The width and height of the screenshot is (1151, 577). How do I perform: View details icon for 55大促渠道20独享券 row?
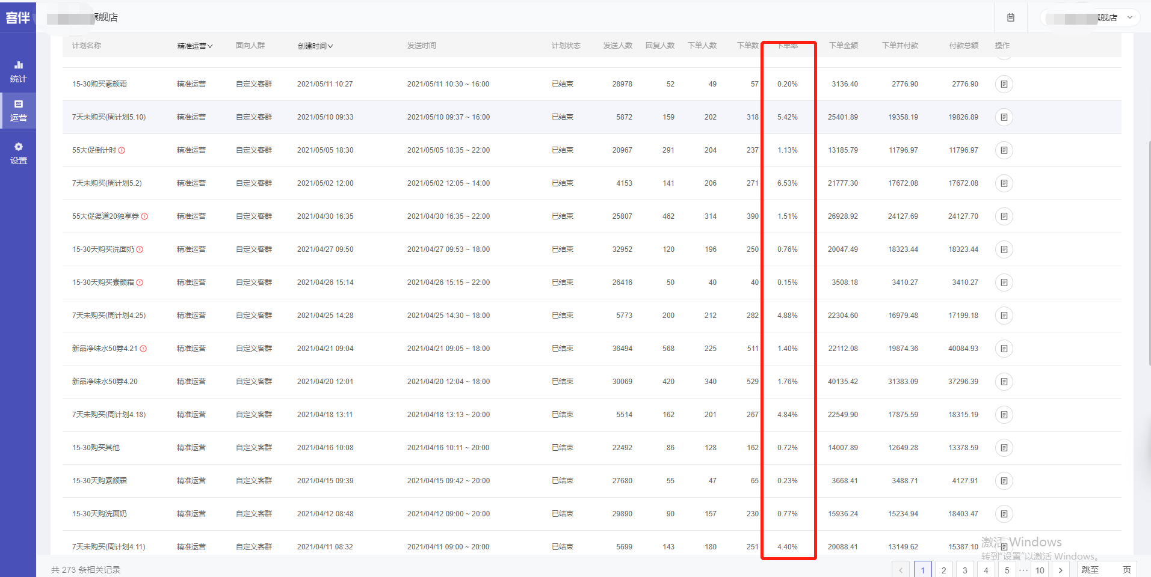coord(1004,216)
